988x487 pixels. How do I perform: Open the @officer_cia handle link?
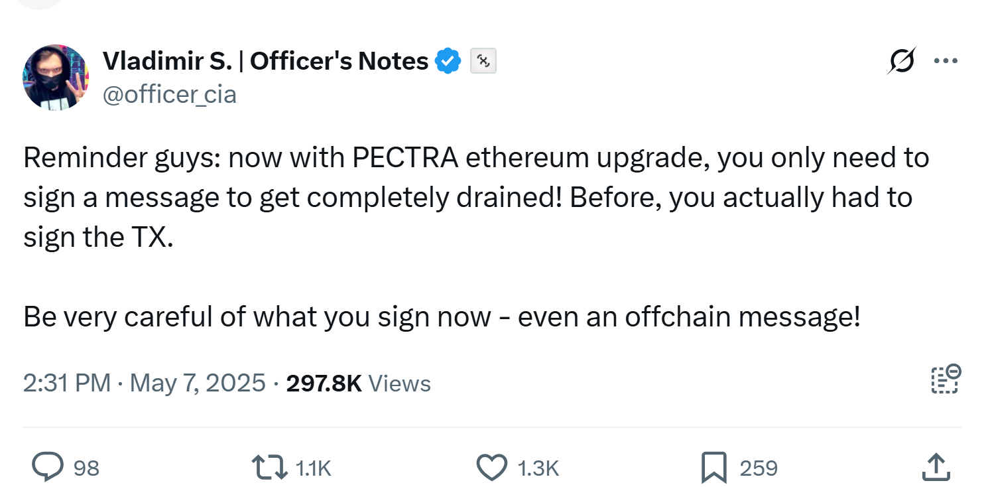point(169,94)
